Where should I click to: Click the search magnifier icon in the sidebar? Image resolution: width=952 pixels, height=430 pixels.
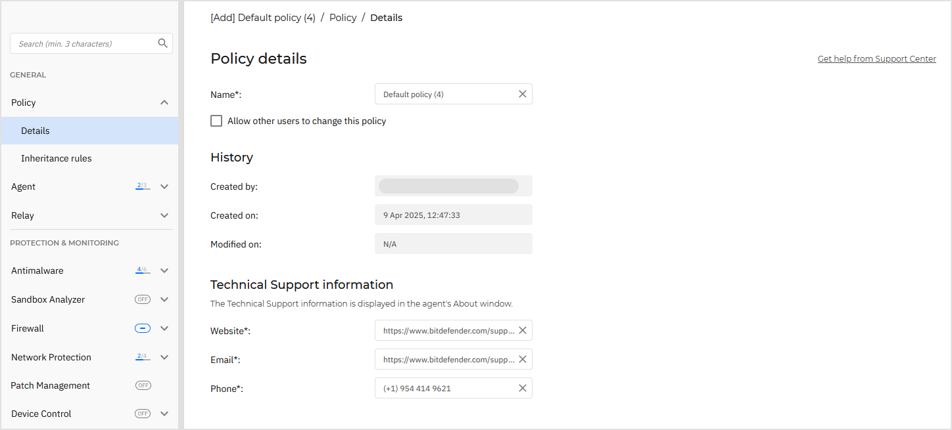[162, 43]
